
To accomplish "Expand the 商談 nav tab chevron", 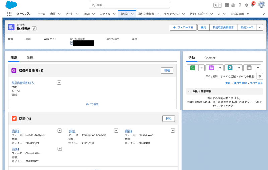I will [x=59, y=14].
